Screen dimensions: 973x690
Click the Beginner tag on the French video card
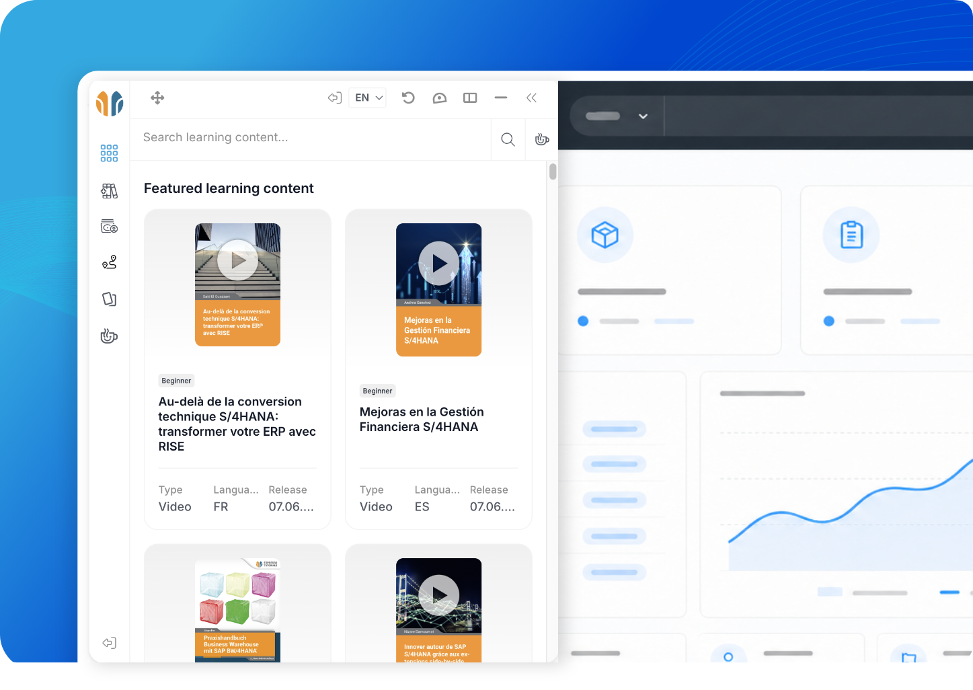[x=176, y=381]
